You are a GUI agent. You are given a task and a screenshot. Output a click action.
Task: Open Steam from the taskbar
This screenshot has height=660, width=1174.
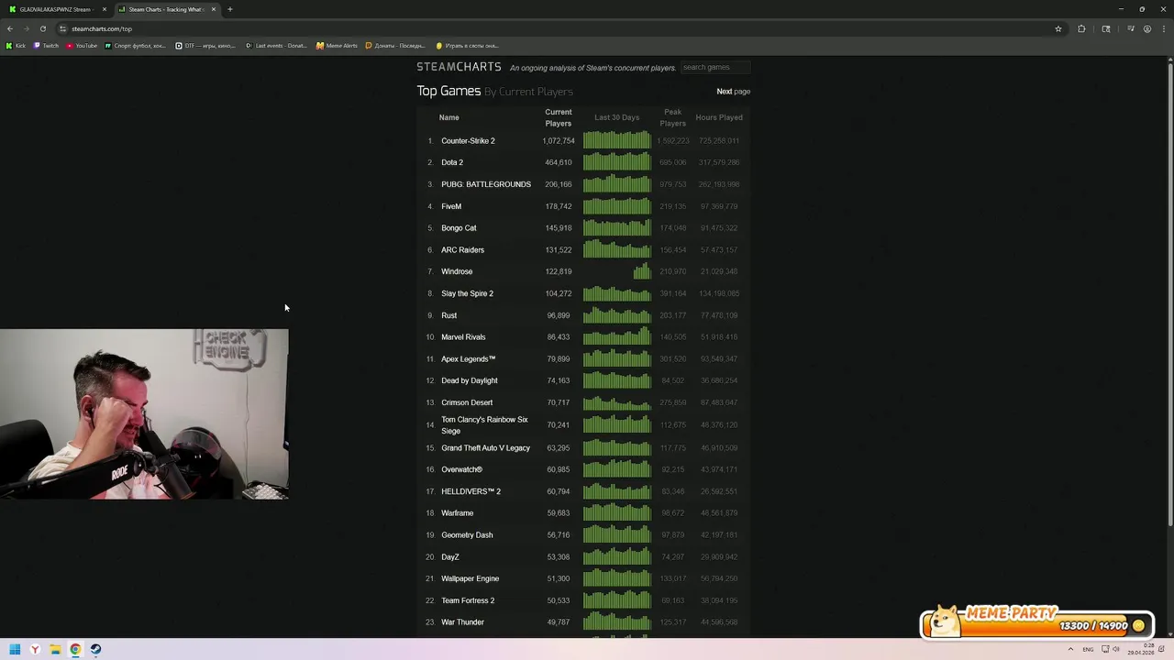pyautogui.click(x=95, y=649)
